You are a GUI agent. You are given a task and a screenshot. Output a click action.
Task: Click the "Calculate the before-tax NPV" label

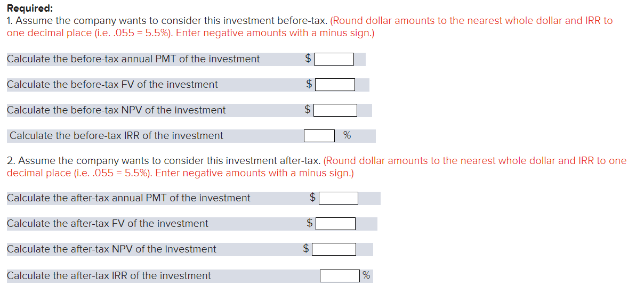tap(116, 110)
